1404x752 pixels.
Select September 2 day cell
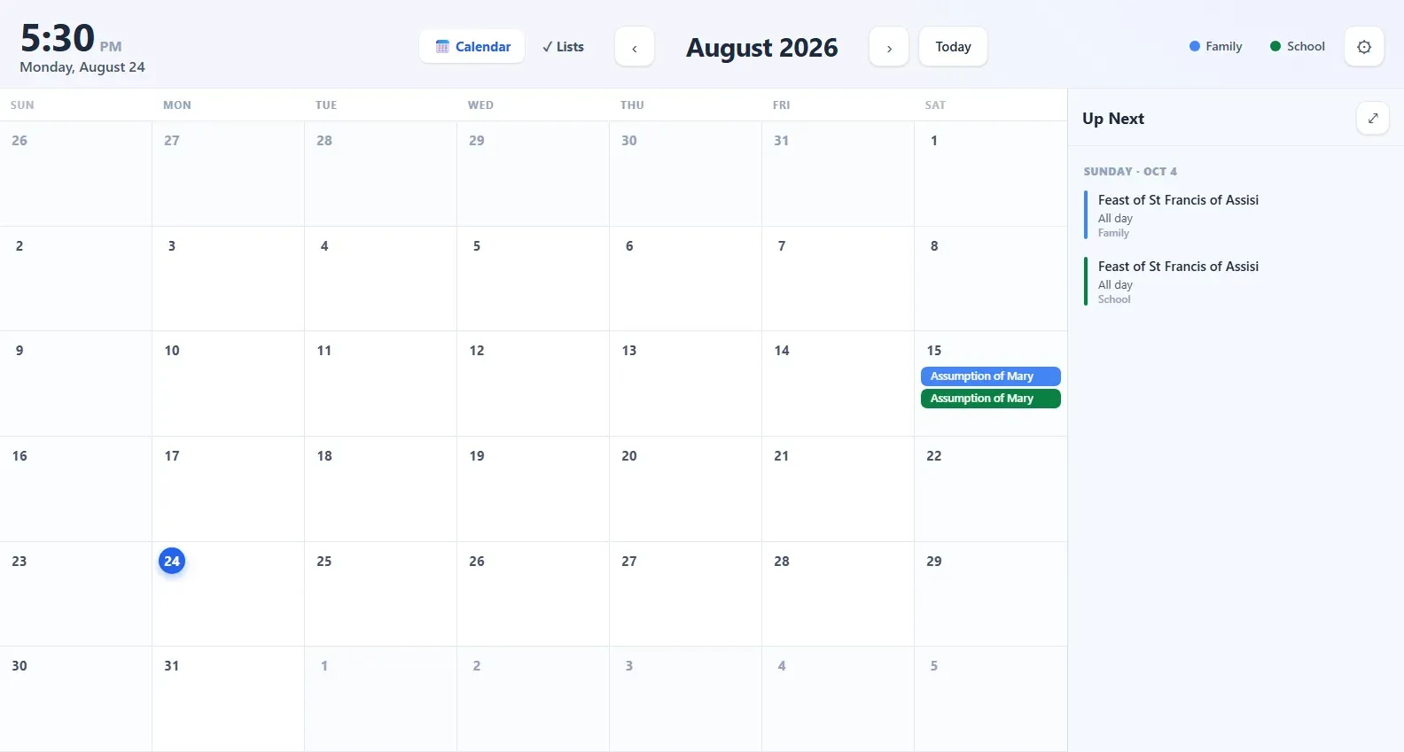534,699
